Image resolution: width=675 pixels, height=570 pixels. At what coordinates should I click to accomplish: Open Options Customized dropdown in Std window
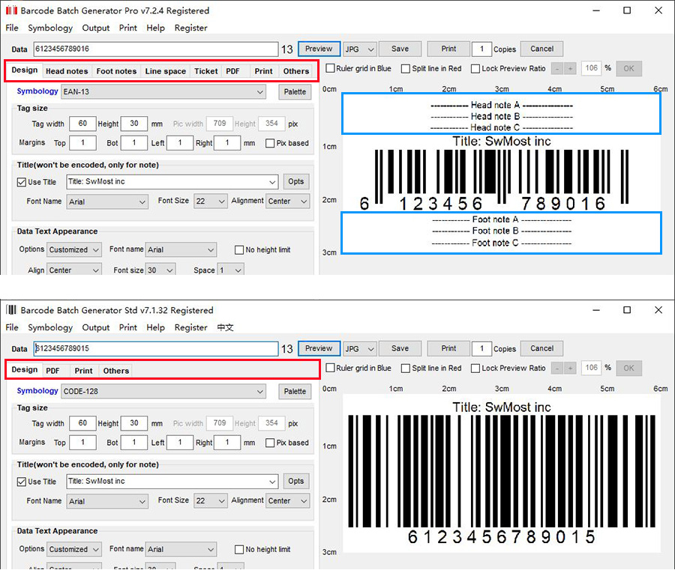point(74,549)
